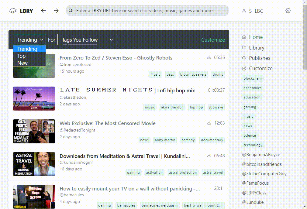This screenshot has width=307, height=209.
Task: Focus the LBRY URL search field
Action: click(147, 11)
